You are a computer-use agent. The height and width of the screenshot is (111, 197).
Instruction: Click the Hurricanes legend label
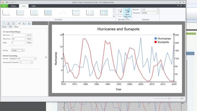[164, 39]
